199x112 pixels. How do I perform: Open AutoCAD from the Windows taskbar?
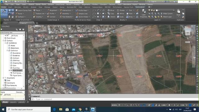point(93,109)
